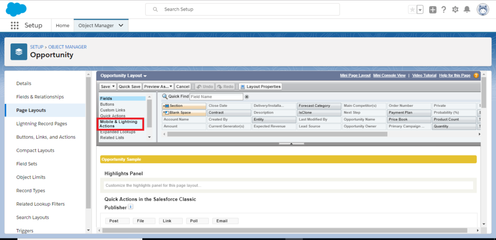Open the Mini Page Layout link
This screenshot has width=496, height=240.
(x=355, y=76)
